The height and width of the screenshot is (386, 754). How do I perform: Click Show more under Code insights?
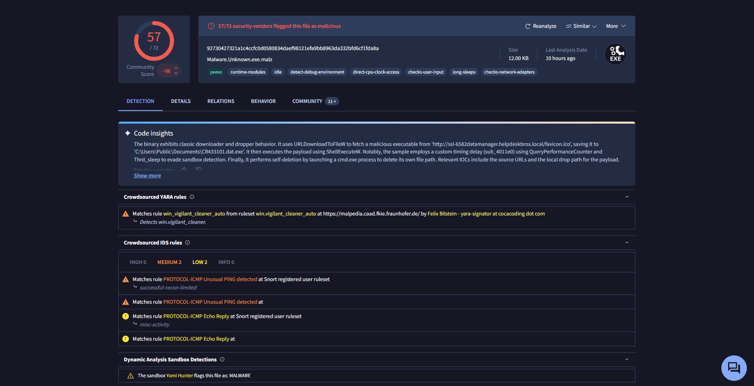tap(147, 176)
